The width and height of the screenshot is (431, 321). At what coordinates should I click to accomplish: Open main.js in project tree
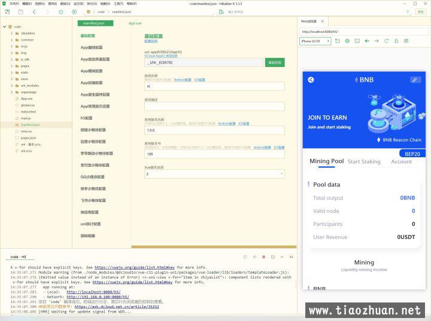coord(26,118)
